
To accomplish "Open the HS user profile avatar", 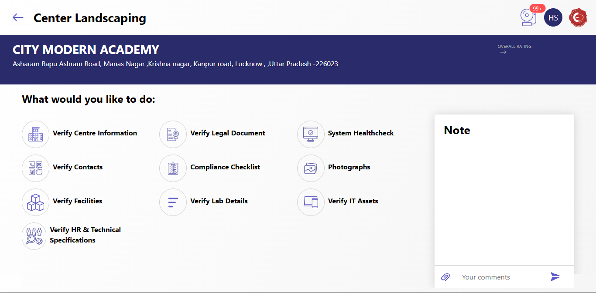I will coord(553,18).
